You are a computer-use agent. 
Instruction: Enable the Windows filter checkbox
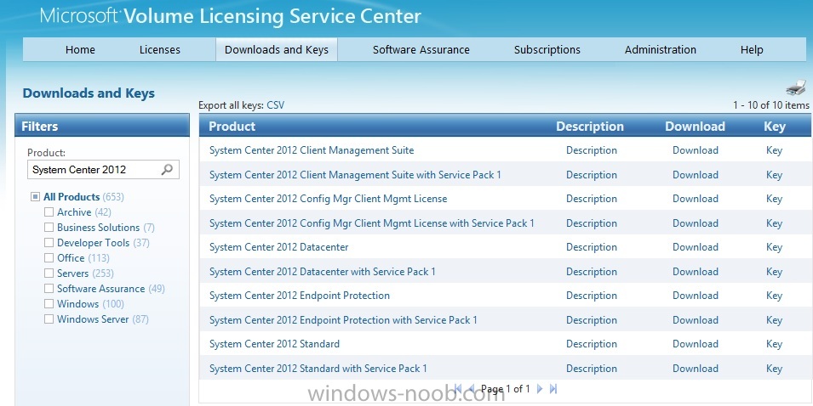pos(49,303)
